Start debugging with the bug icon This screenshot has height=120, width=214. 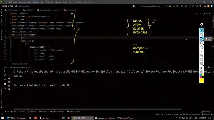[x=170, y=6]
